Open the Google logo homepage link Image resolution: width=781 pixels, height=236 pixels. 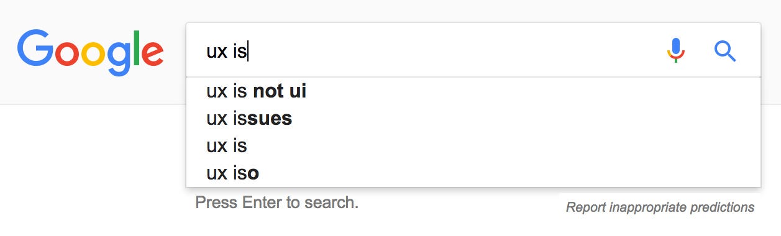tap(91, 51)
